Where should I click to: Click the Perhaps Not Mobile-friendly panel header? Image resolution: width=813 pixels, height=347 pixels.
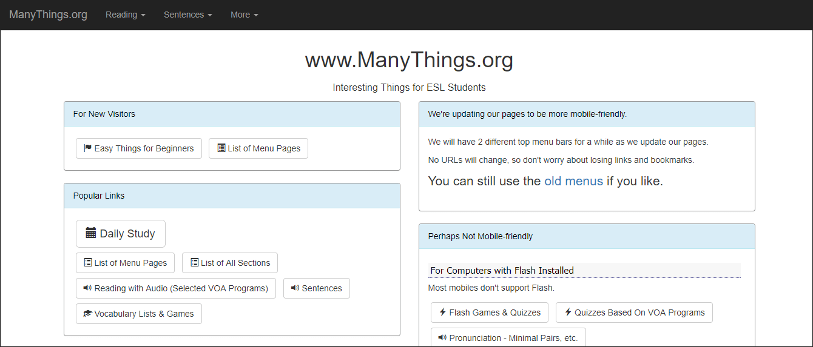pyautogui.click(x=587, y=236)
